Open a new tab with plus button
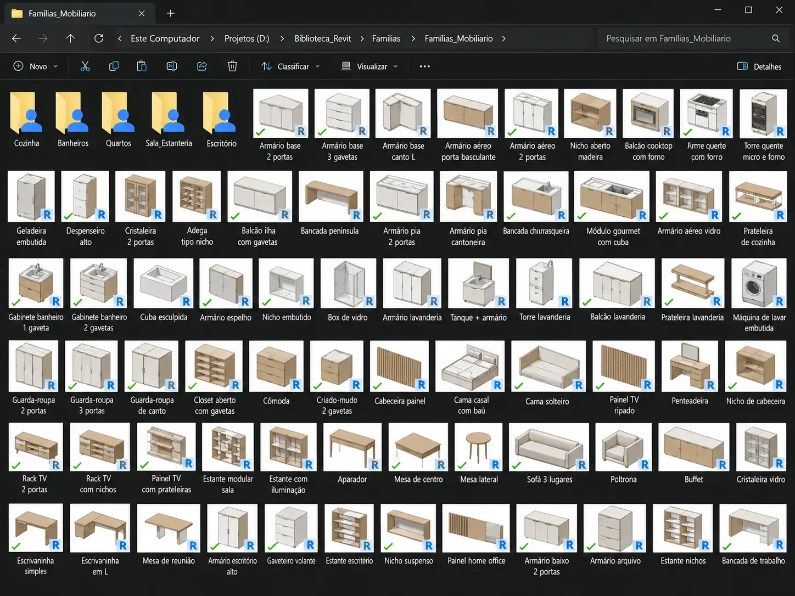This screenshot has width=795, height=596. point(171,13)
